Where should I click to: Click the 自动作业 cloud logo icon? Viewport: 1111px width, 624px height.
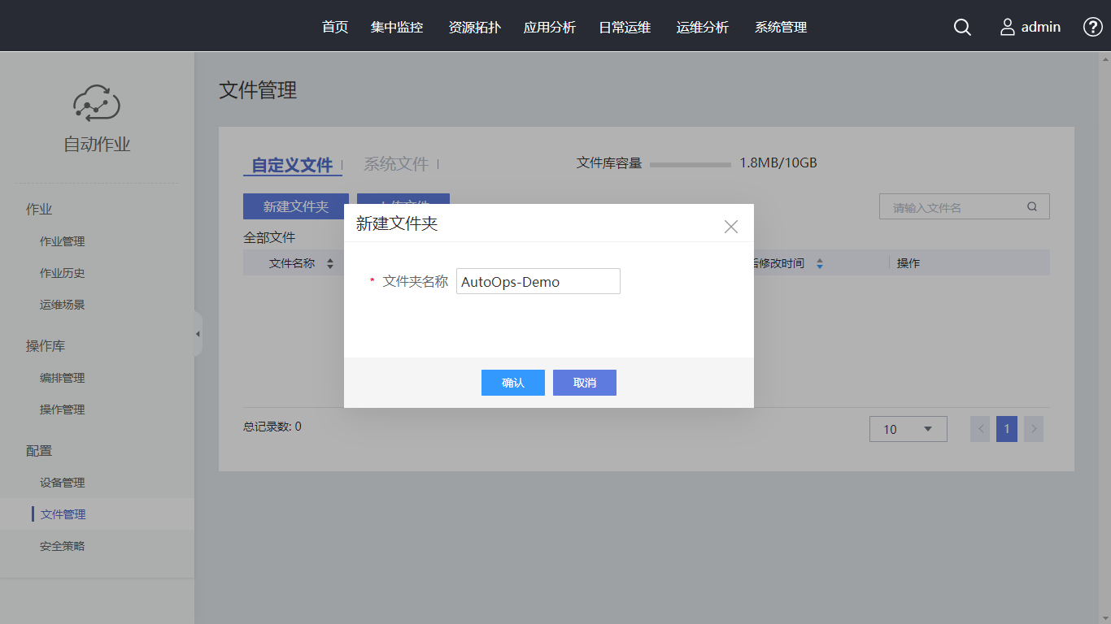click(97, 103)
